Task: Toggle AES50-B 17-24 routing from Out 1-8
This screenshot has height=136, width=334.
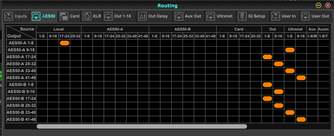Action: coord(267,99)
